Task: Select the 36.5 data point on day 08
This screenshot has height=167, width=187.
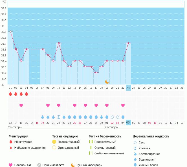Action: [x=48, y=55]
